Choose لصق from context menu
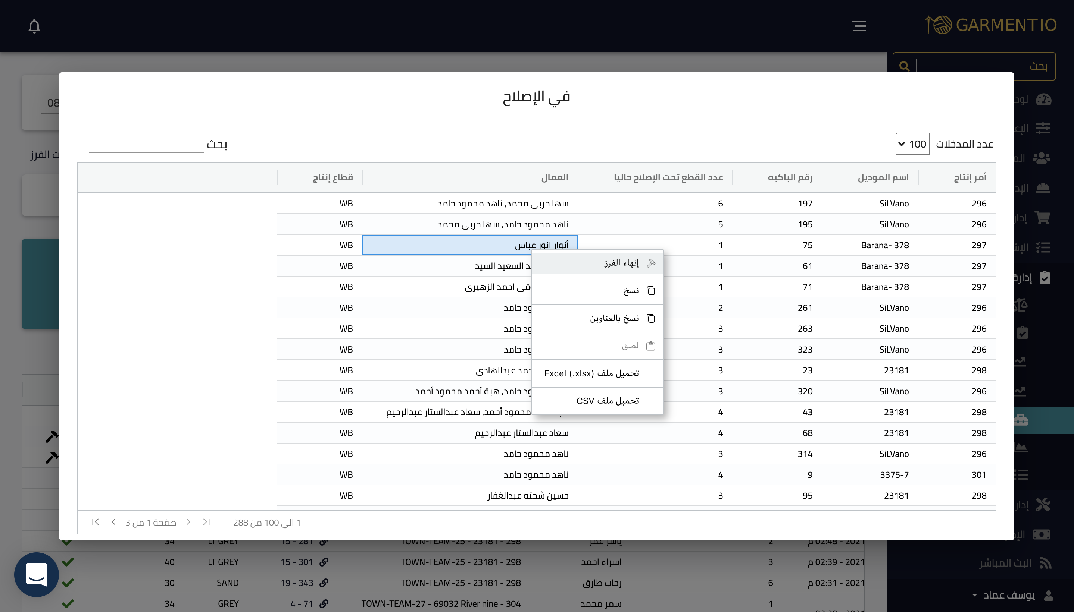 [x=597, y=346]
